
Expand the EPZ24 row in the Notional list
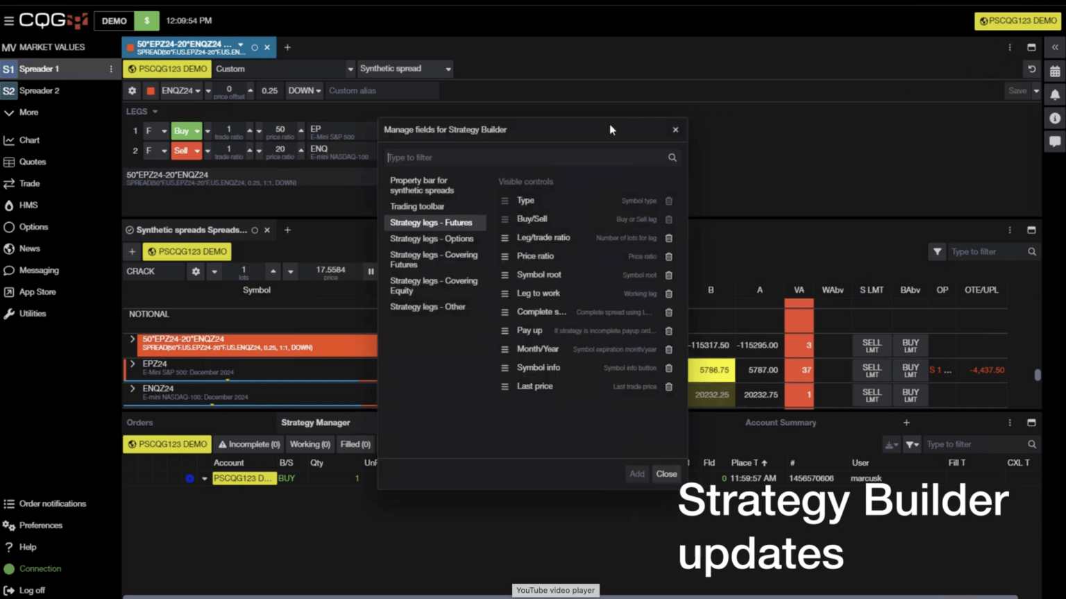(x=133, y=363)
